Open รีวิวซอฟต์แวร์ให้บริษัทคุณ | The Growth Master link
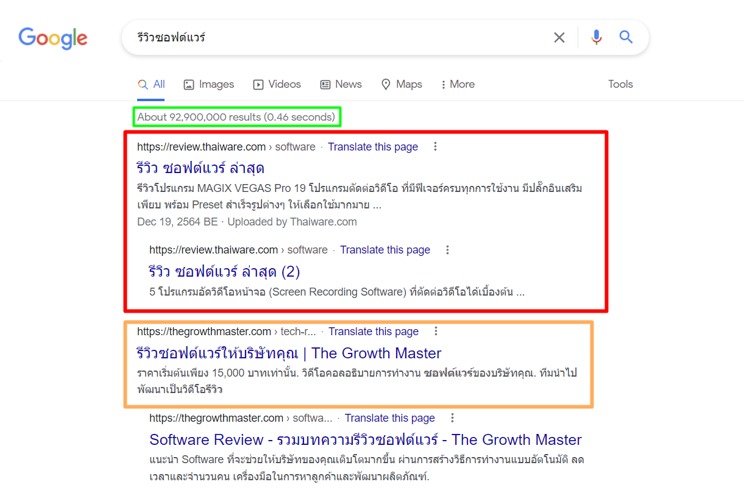The width and height of the screenshot is (744, 504). pyautogui.click(x=289, y=353)
